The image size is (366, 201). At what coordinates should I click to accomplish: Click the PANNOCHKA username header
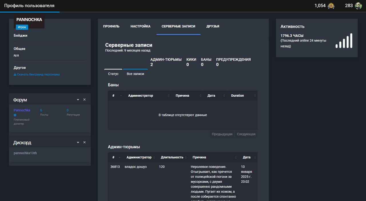tap(29, 20)
